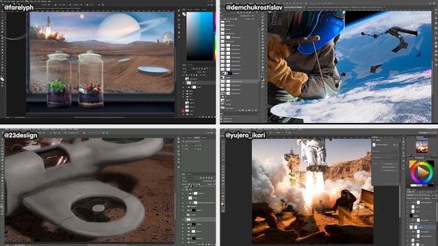Click the left terrarium jar on farelyph's canvas

pyautogui.click(x=59, y=79)
